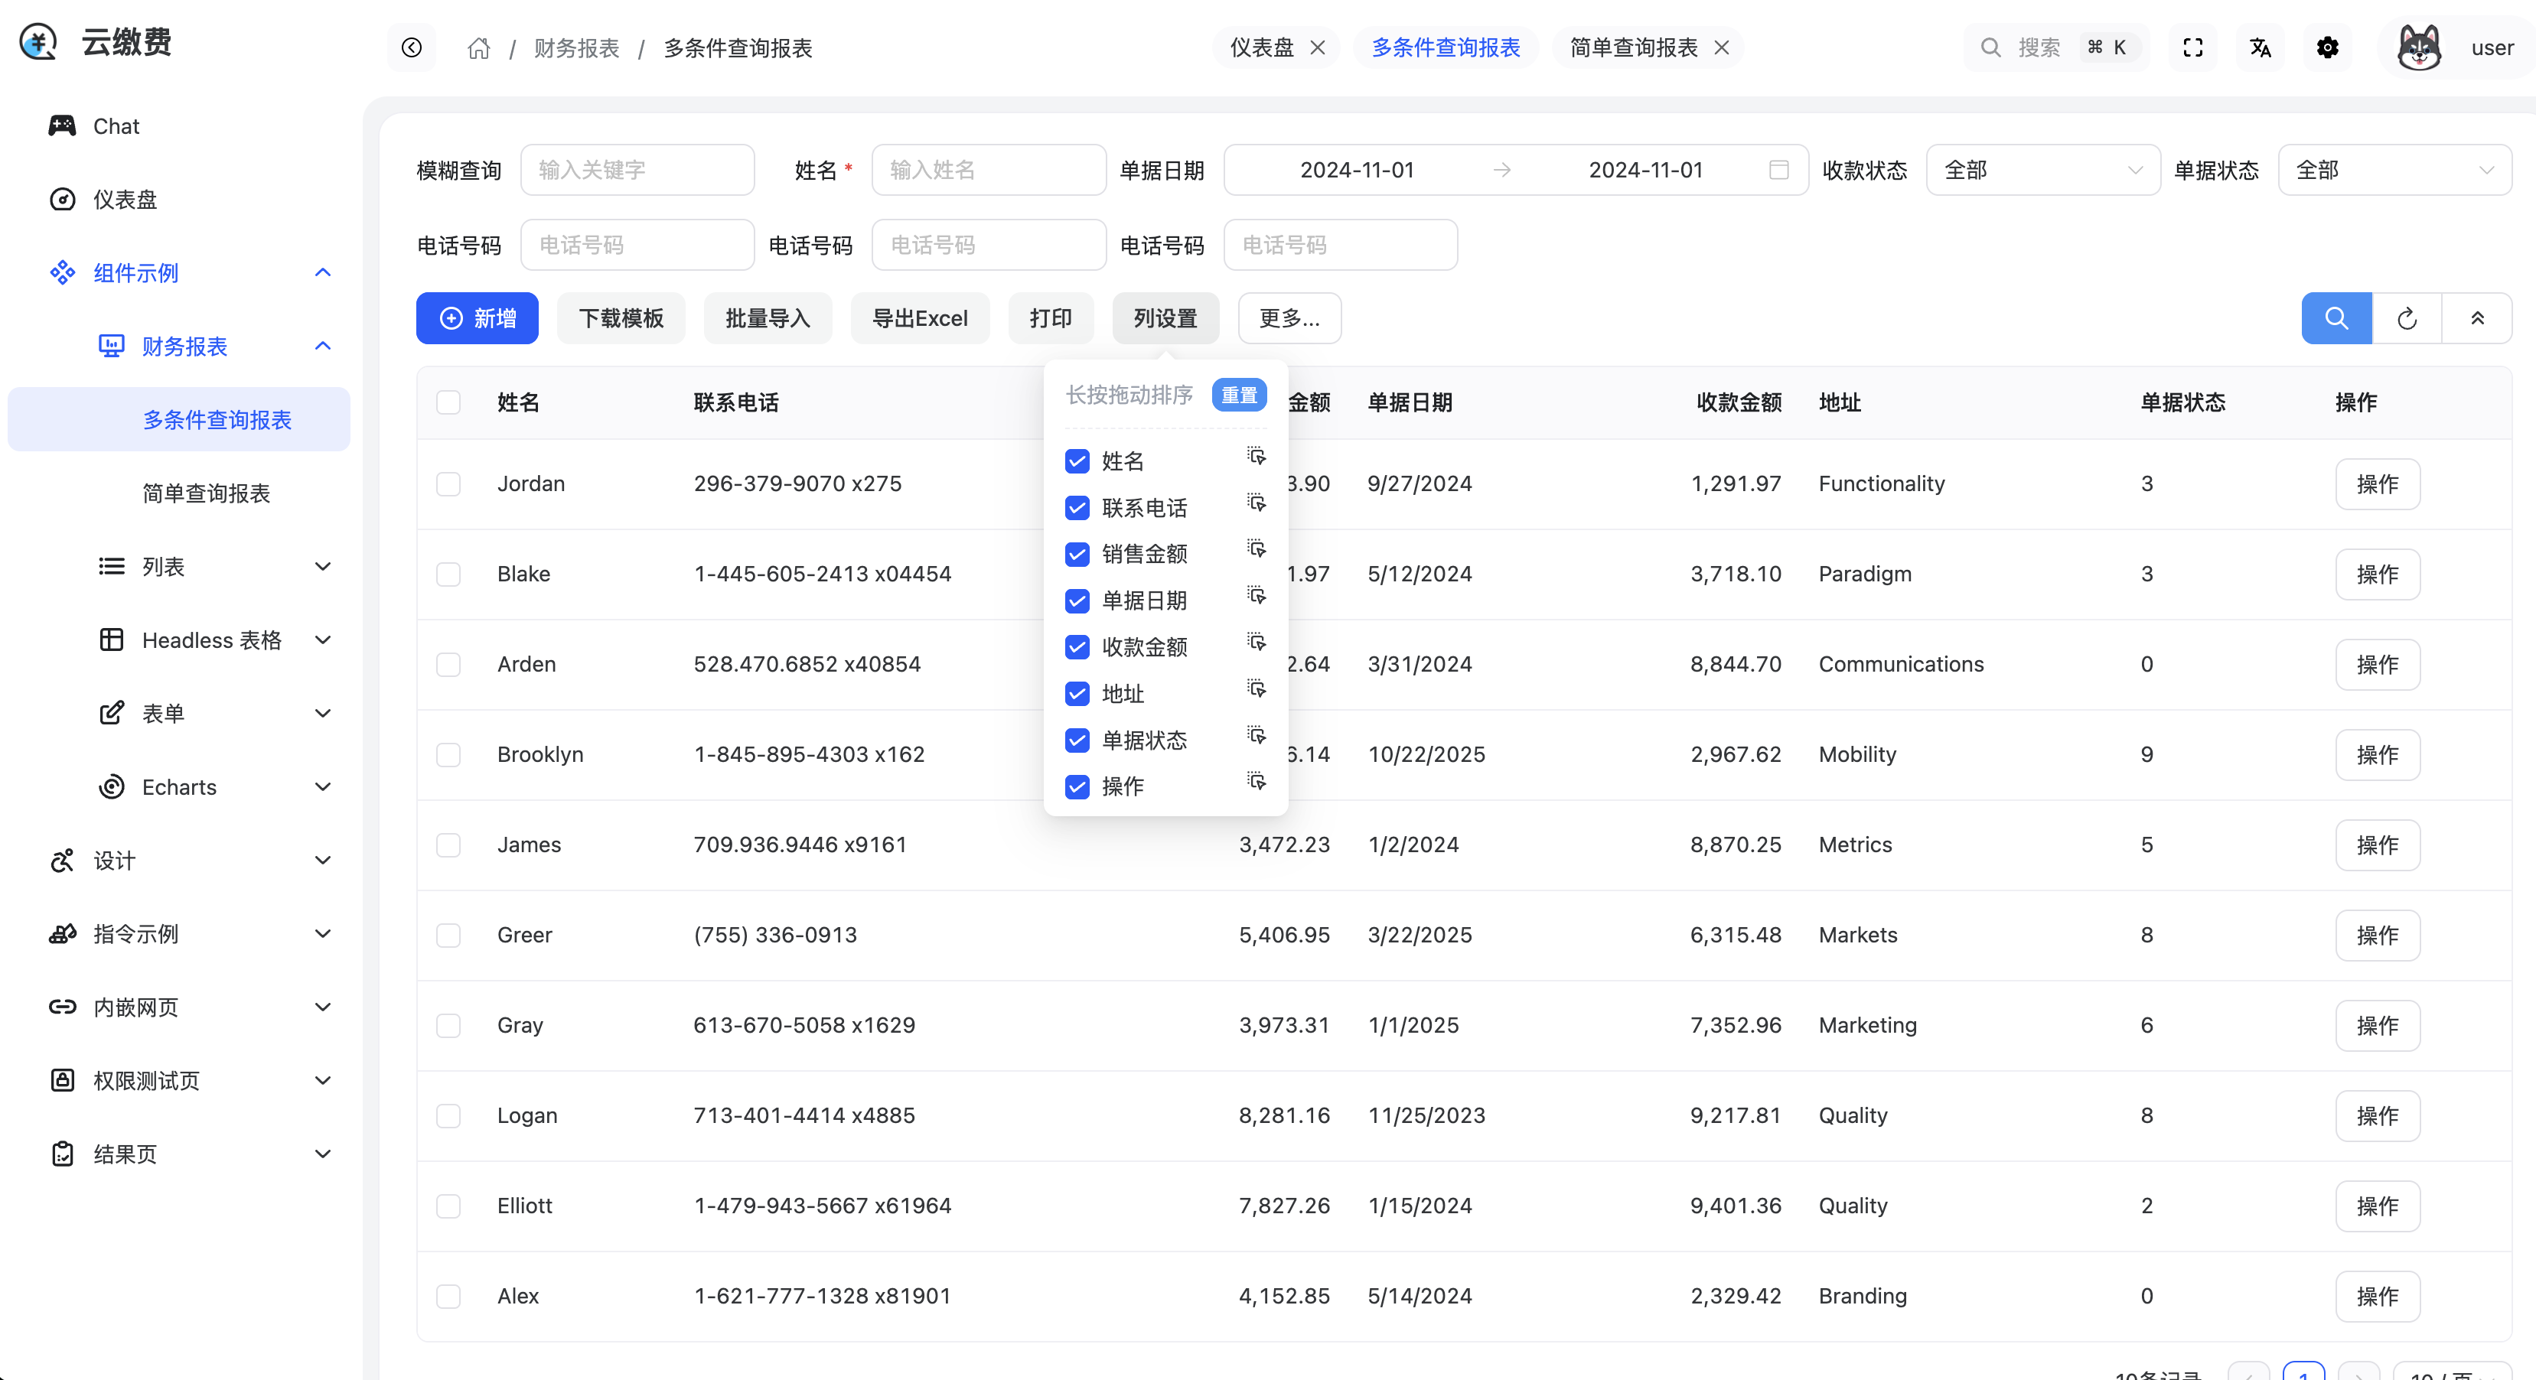Click the sidebar collapse arrow icon

[x=412, y=47]
